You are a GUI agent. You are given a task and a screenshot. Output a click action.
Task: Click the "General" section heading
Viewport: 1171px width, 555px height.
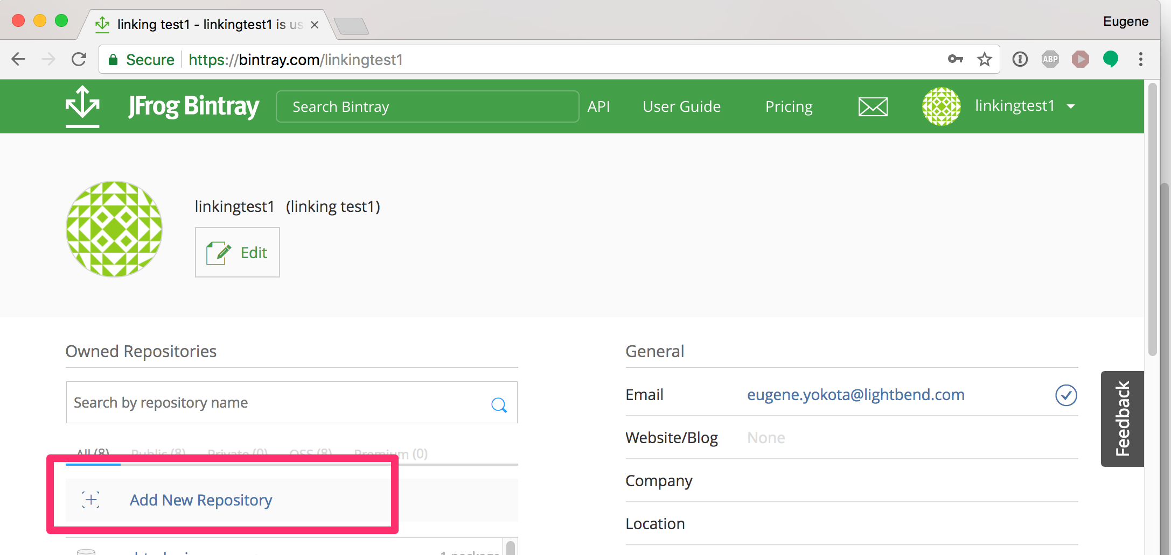click(654, 351)
